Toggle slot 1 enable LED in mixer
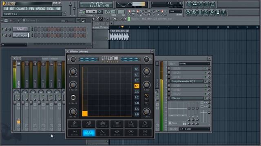This screenshot has width=261, height=146. 206,69
